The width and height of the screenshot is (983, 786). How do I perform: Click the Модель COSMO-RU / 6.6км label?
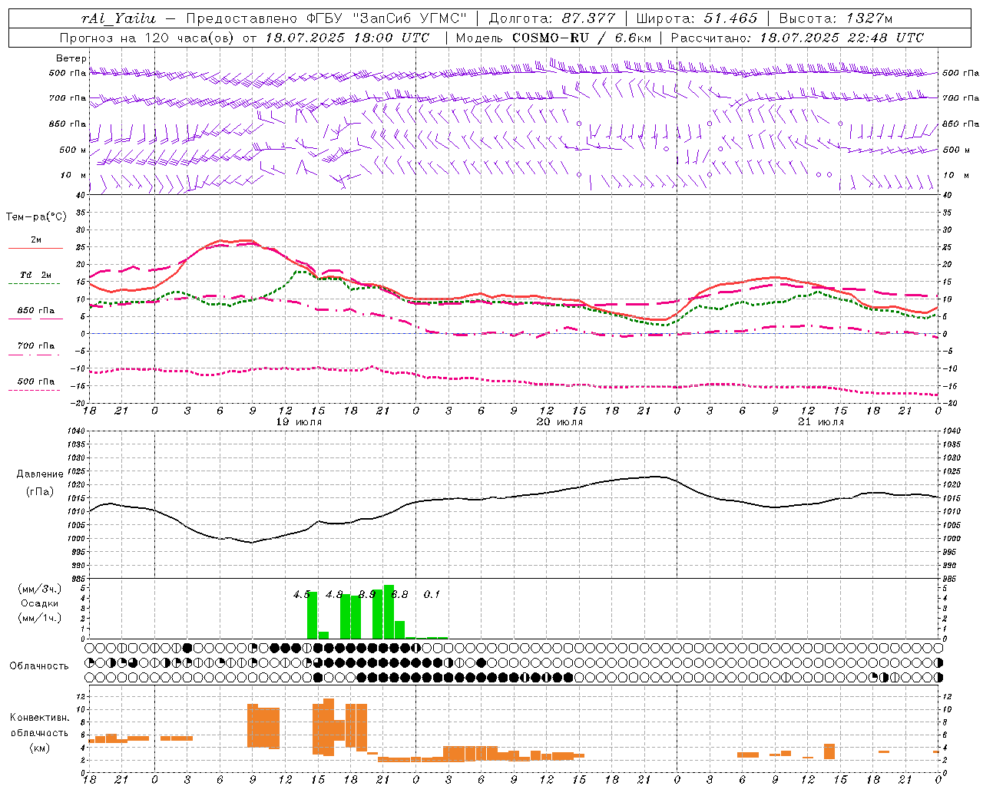pos(553,38)
